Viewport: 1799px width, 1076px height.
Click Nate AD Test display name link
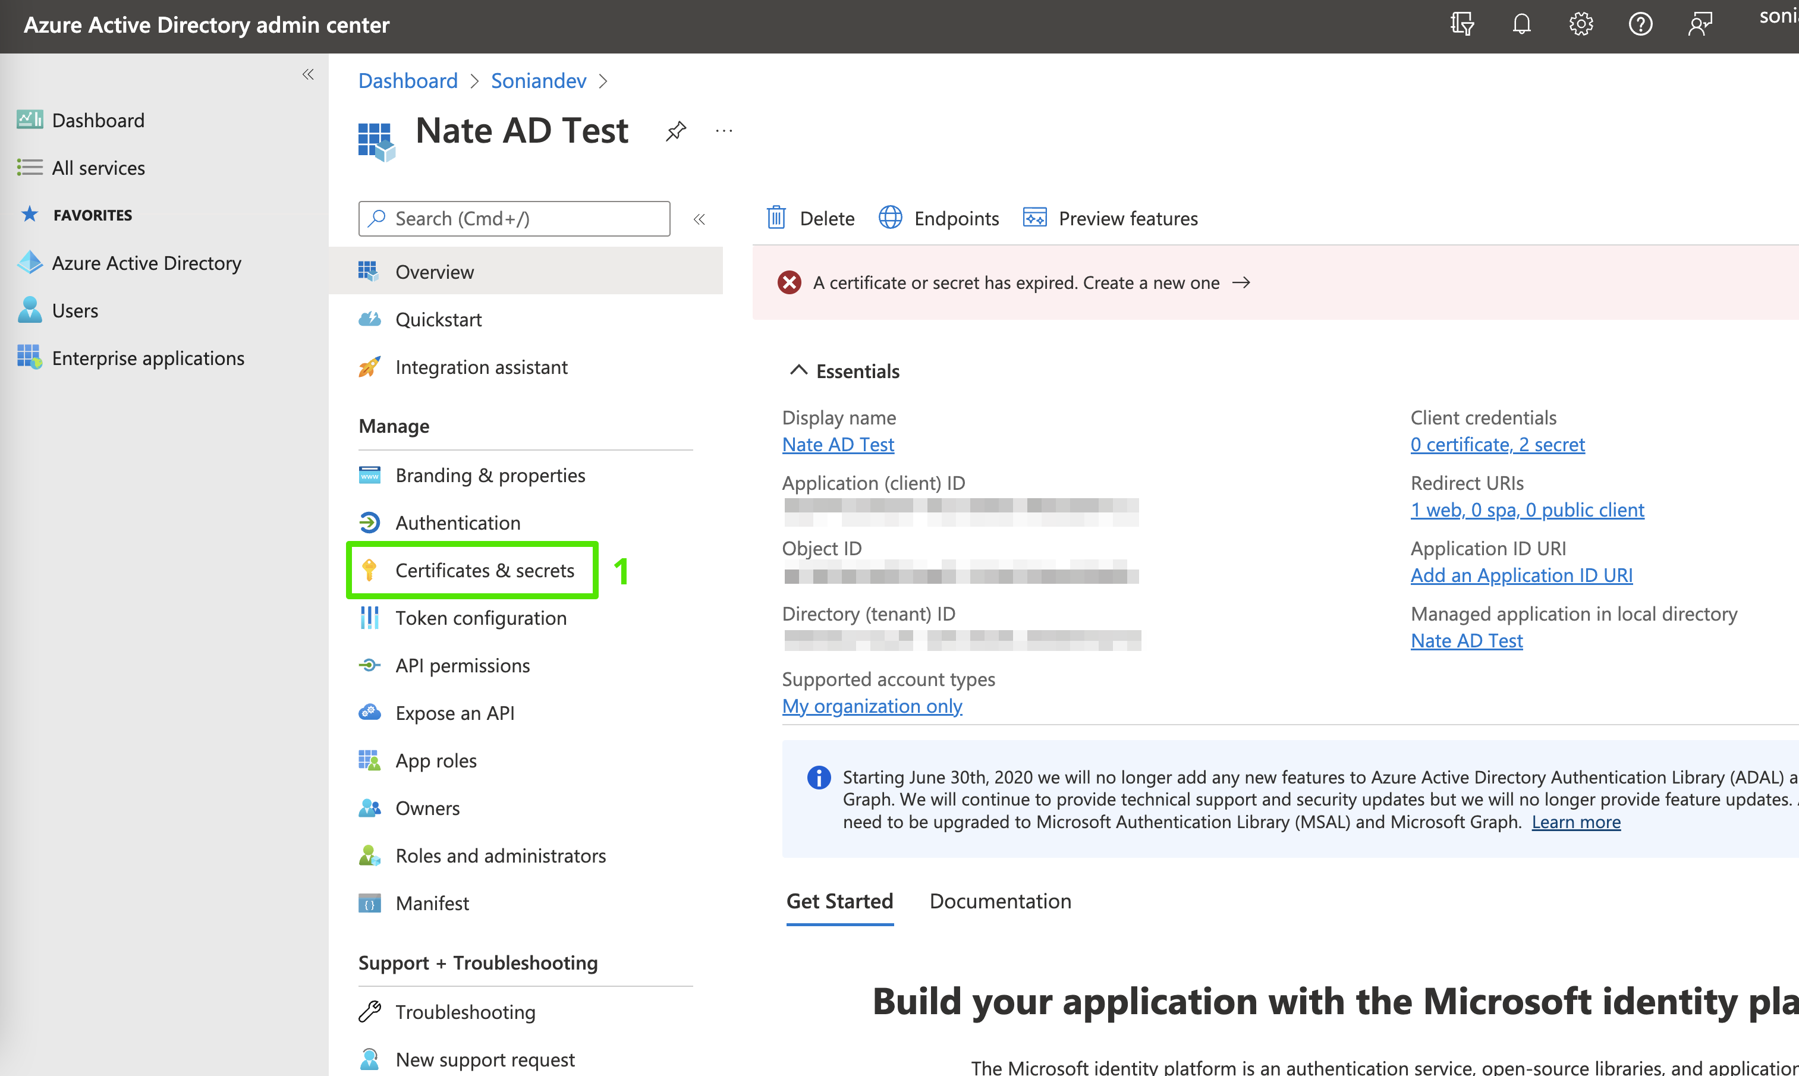pos(838,445)
